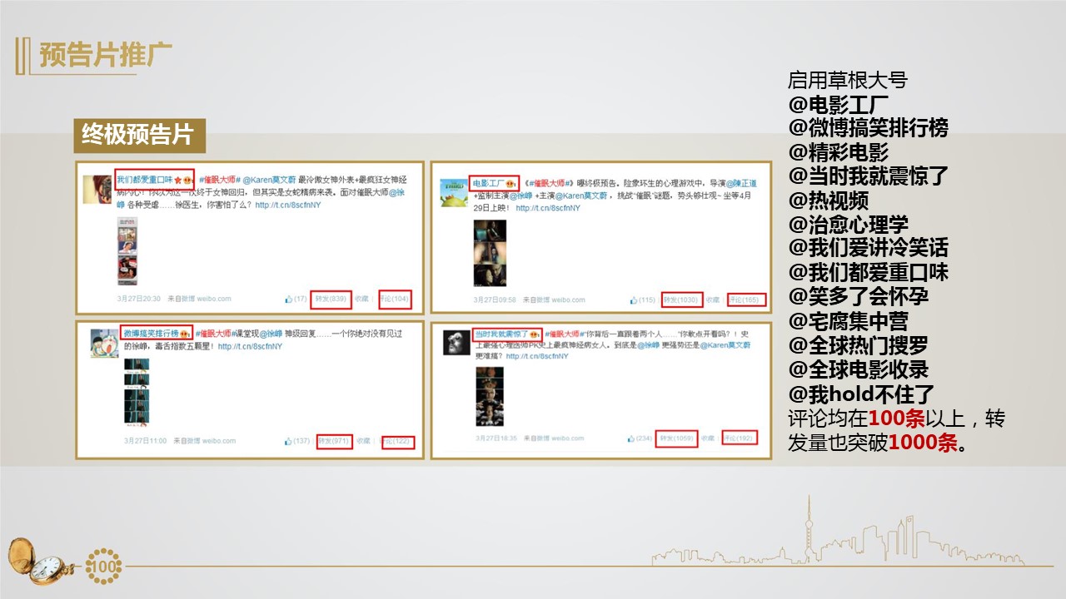The height and width of the screenshot is (599, 1066).
Task: Click 收藏 on the 电影工厂 post
Action: pyautogui.click(x=713, y=299)
